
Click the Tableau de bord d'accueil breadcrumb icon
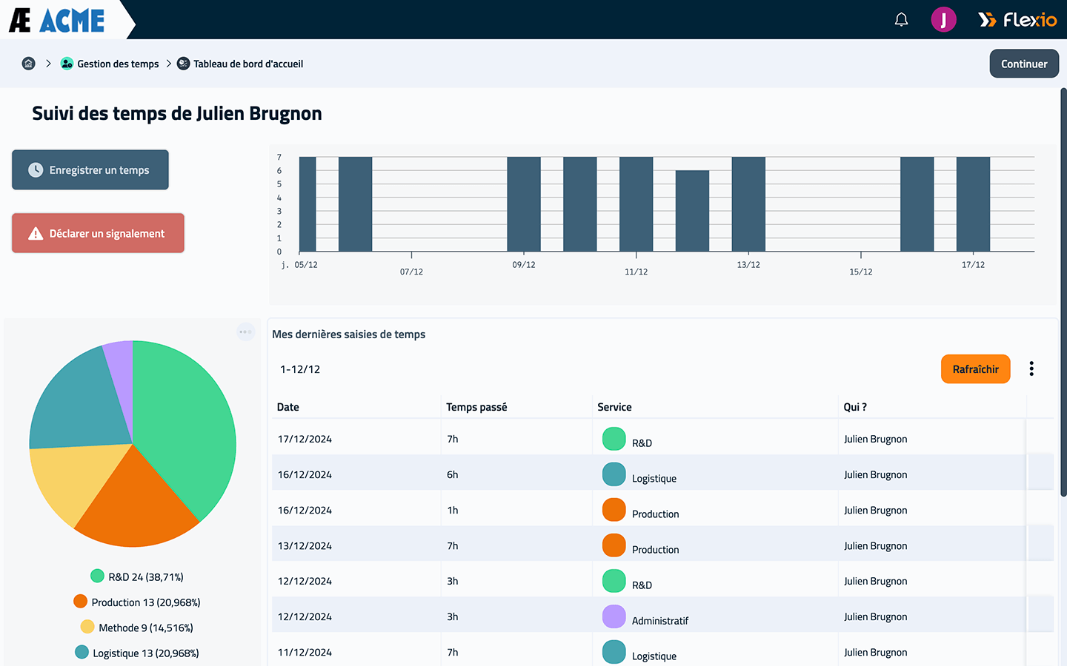183,64
